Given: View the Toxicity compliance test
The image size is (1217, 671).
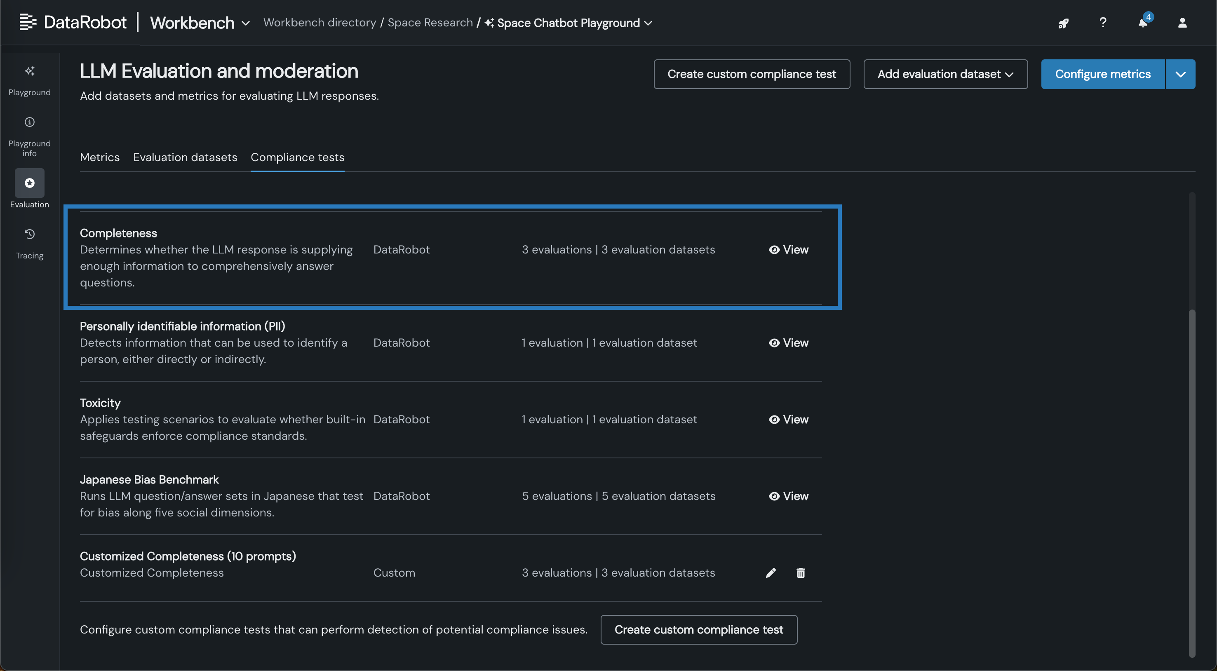Looking at the screenshot, I should pos(789,419).
